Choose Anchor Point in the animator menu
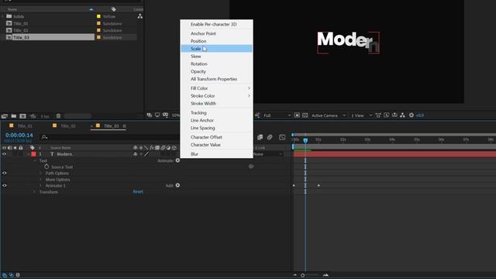This screenshot has height=279, width=496. [x=216, y=33]
